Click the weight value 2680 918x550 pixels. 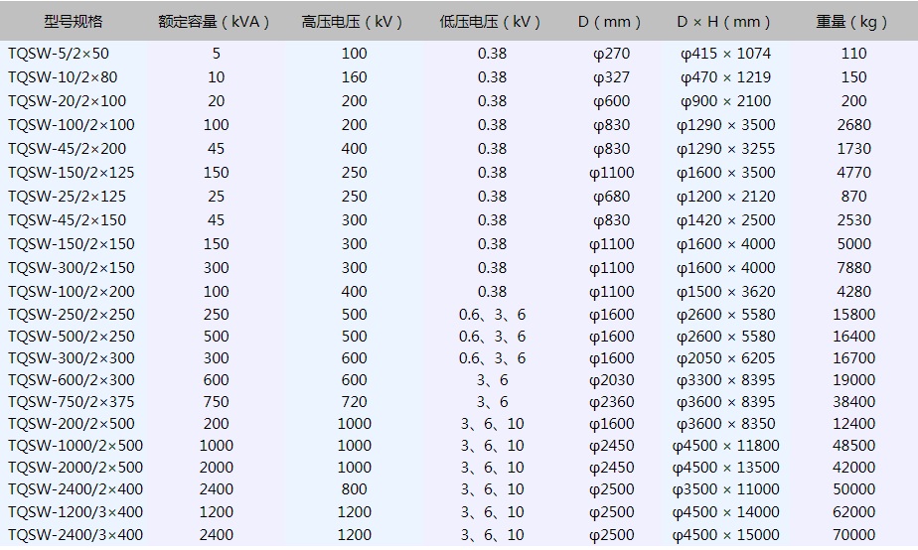coord(853,125)
